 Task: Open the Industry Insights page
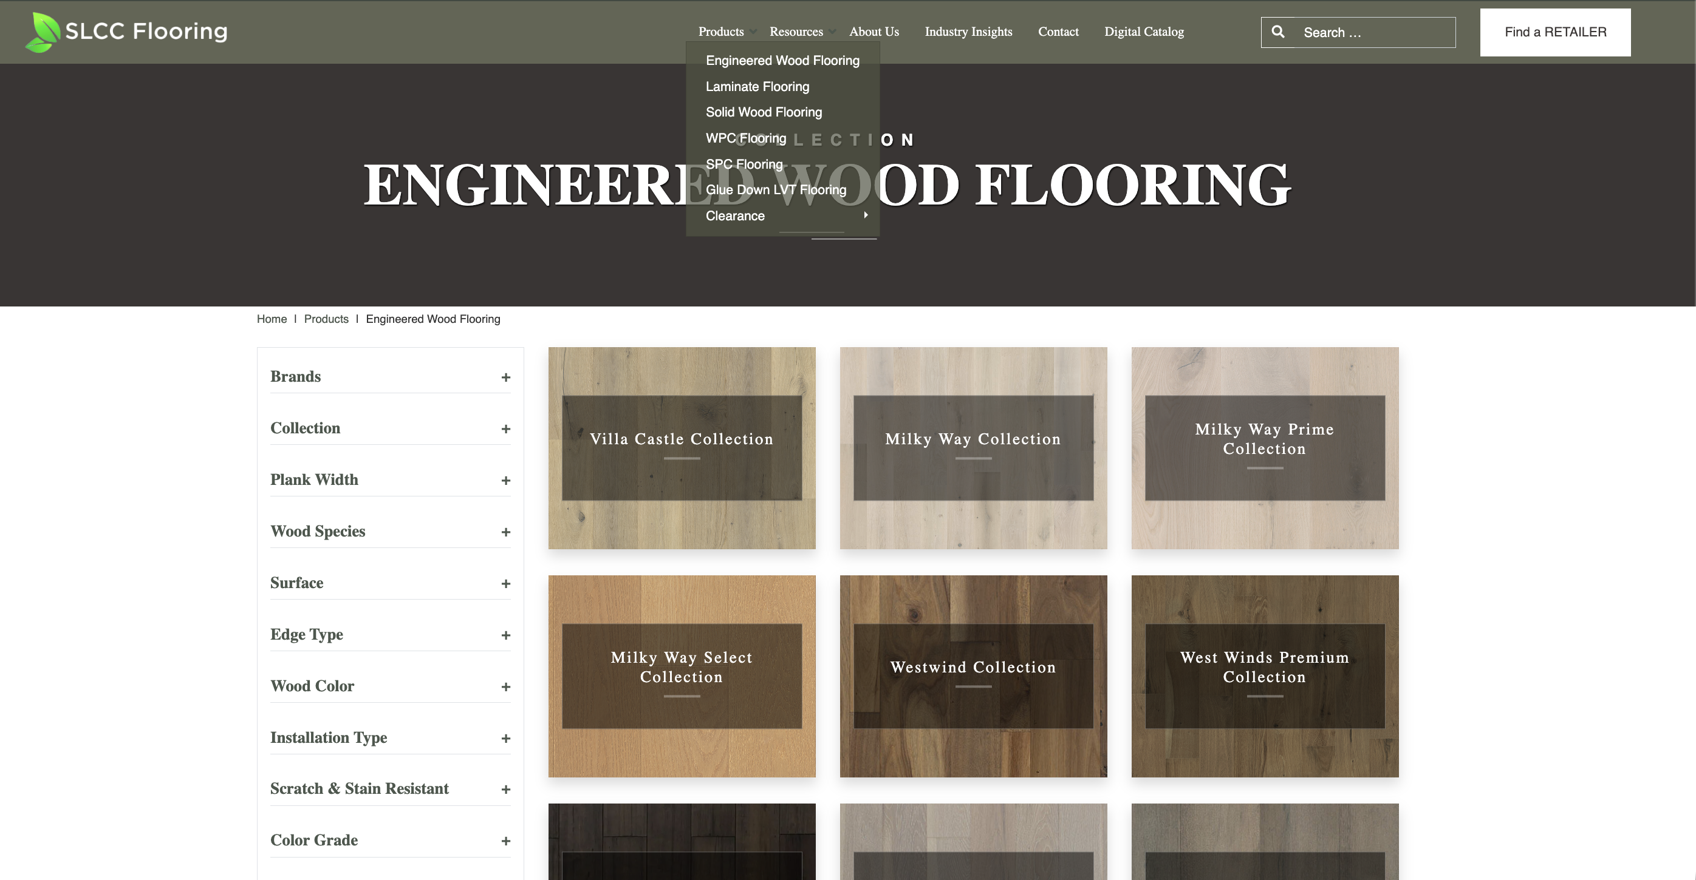click(x=968, y=31)
